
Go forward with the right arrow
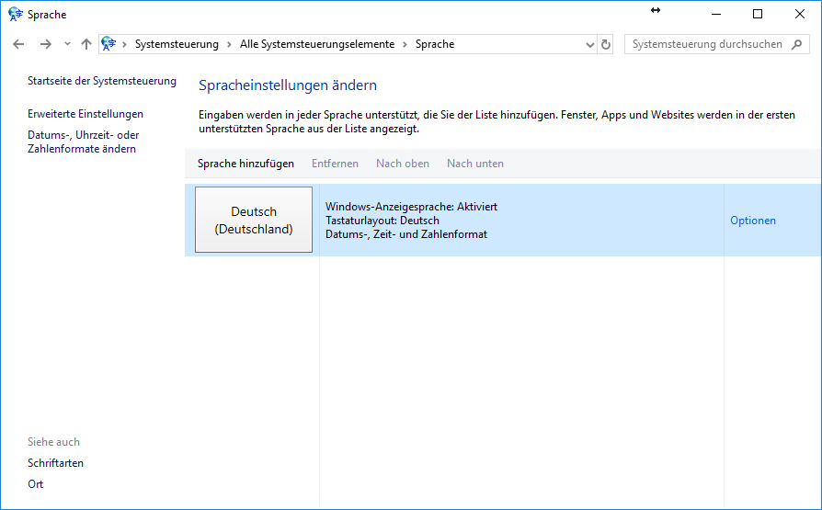(x=46, y=44)
